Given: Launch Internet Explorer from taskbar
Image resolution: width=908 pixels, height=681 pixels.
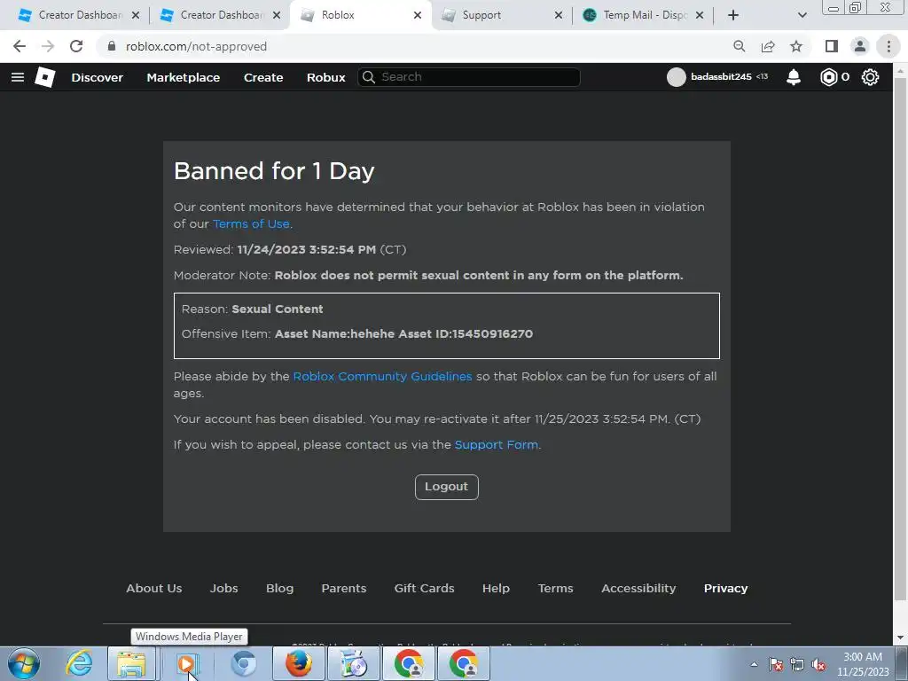Looking at the screenshot, I should click(x=79, y=663).
